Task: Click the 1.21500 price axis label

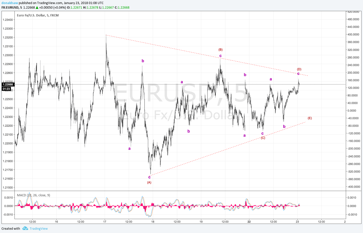Action: tap(8, 188)
